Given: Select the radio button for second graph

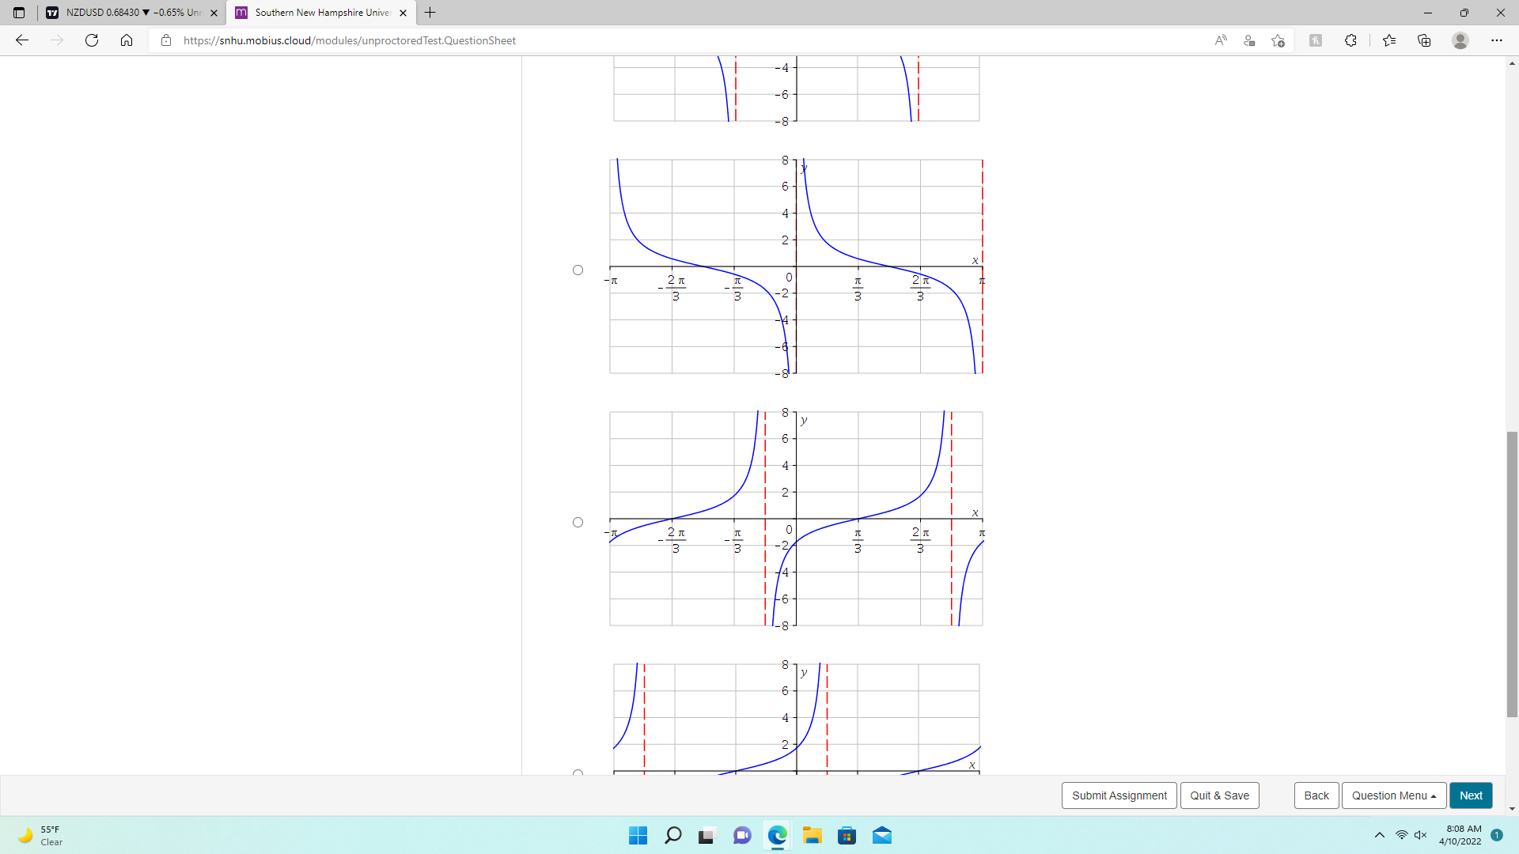Looking at the screenshot, I should (578, 270).
